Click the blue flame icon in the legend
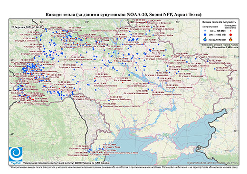The height and width of the screenshot is (174, 247). point(205,39)
